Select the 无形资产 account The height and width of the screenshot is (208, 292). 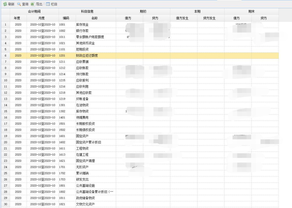pyautogui.click(x=82, y=167)
